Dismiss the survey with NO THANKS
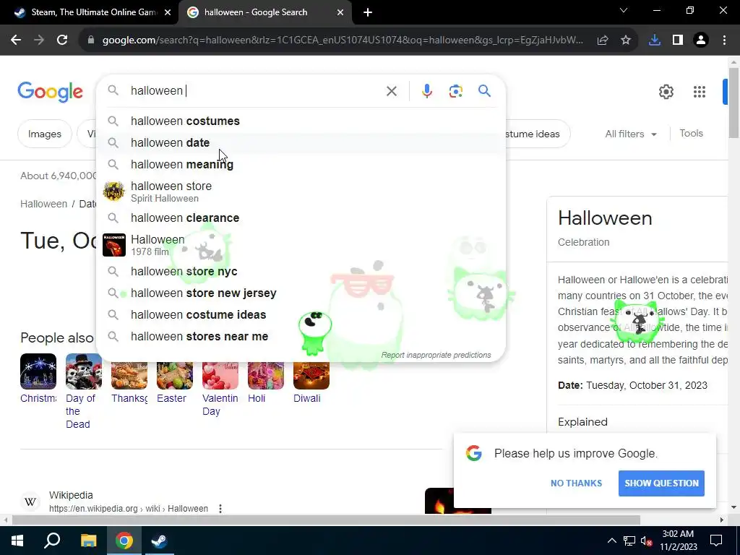This screenshot has height=555, width=740. (x=576, y=483)
